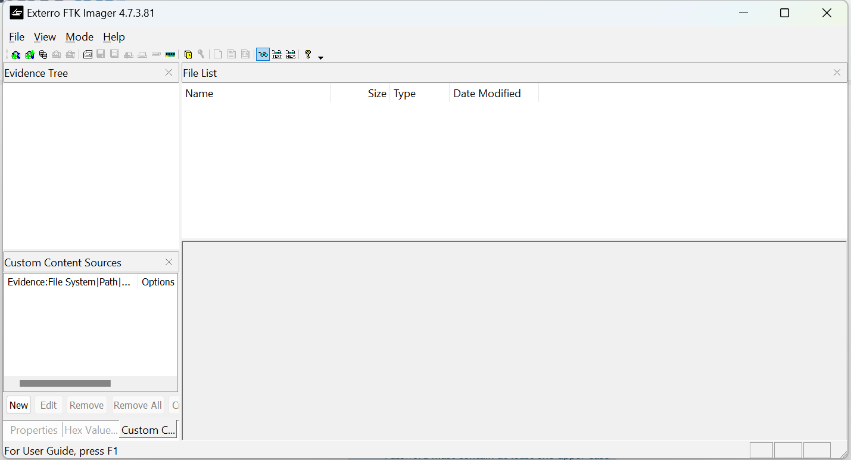
Task: Open Image Mounting from the toolbar
Action: click(x=43, y=55)
